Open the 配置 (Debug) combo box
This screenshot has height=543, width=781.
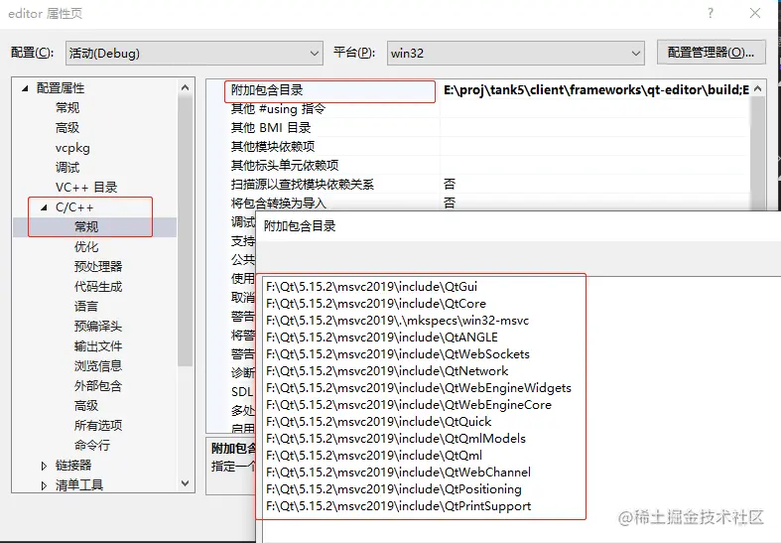[195, 53]
